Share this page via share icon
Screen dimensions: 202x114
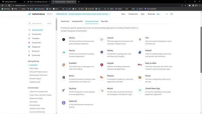pos(182,6)
